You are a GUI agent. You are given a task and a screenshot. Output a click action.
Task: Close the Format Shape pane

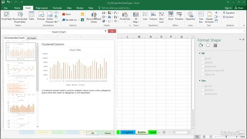point(244,39)
